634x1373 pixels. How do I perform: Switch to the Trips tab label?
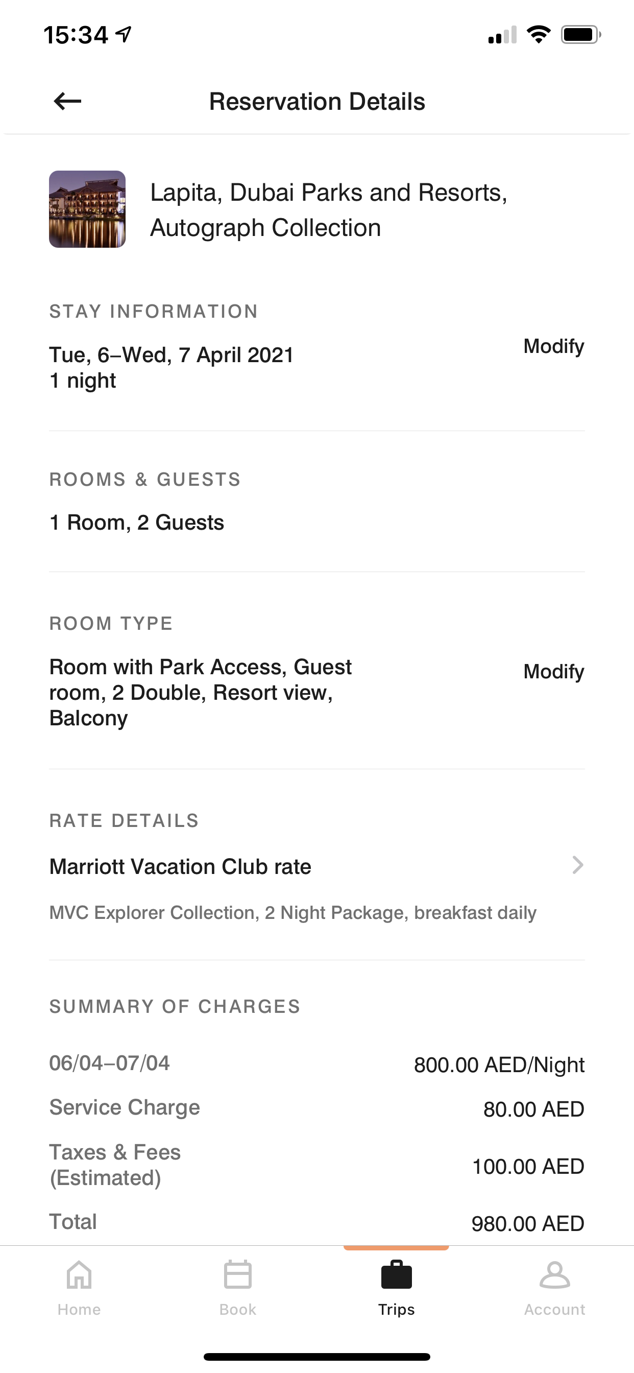click(x=397, y=1310)
